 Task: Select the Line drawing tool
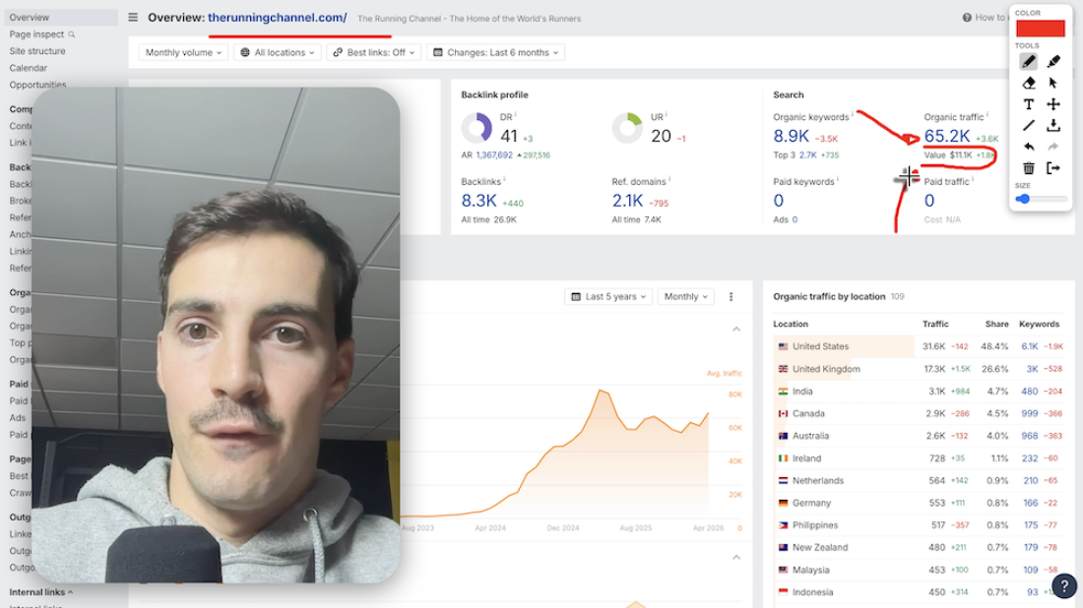(1029, 124)
